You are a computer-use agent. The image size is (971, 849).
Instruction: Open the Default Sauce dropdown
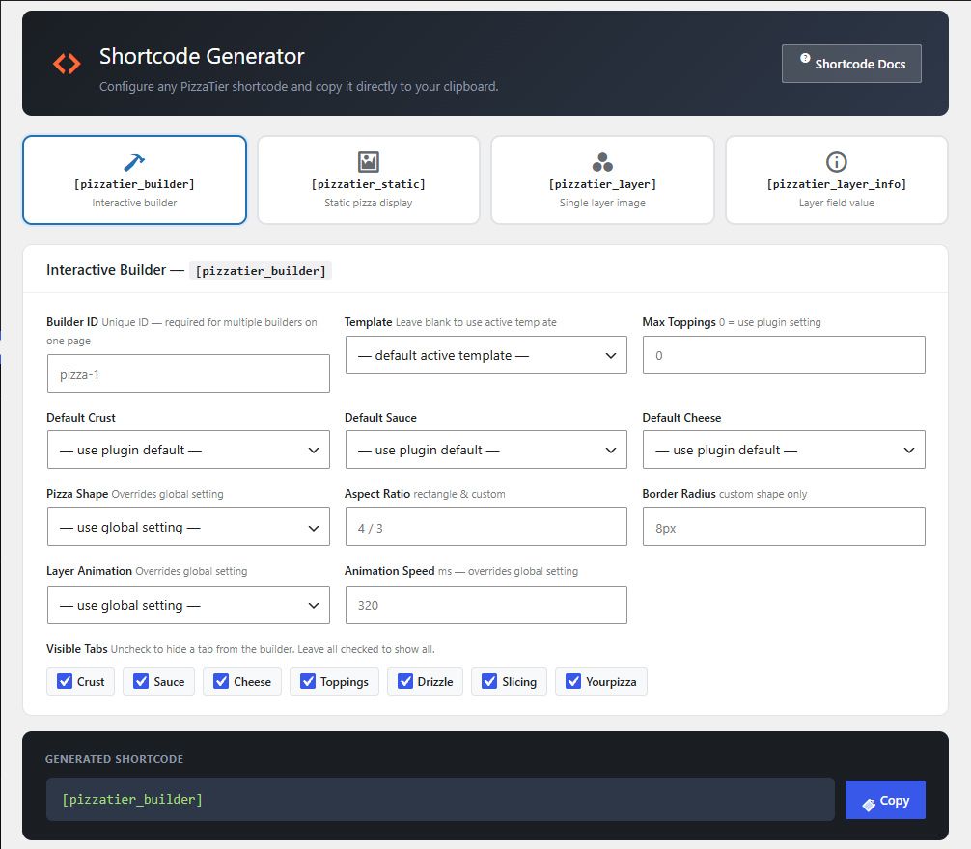tap(486, 450)
